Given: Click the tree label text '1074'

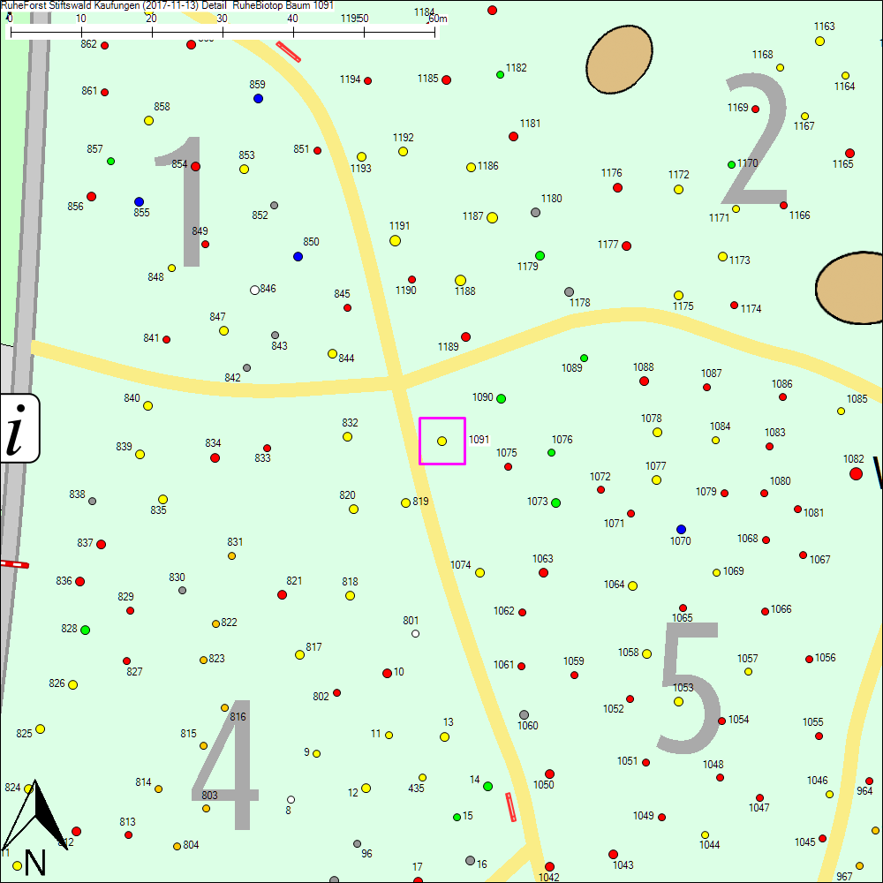Looking at the screenshot, I should 461,565.
